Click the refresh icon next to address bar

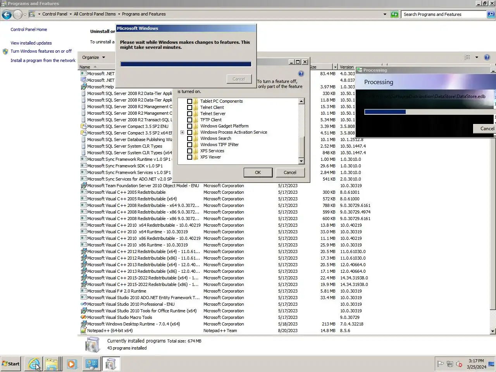coord(394,14)
